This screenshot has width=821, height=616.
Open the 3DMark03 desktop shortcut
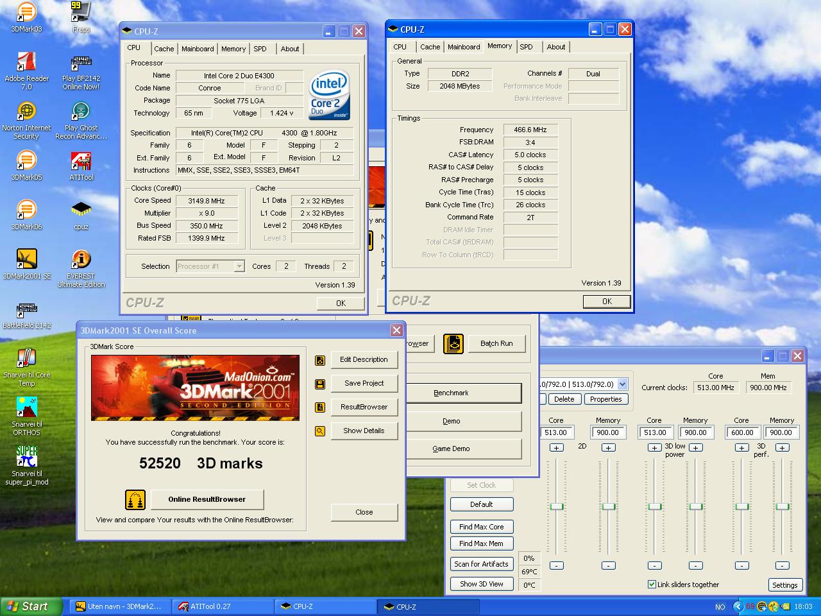click(26, 17)
